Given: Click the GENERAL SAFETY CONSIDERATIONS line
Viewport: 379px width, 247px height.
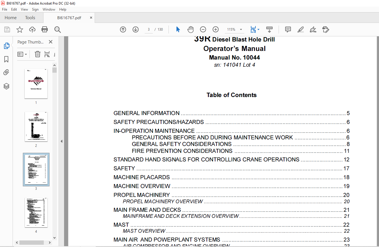Looking at the screenshot, I should (x=241, y=144).
